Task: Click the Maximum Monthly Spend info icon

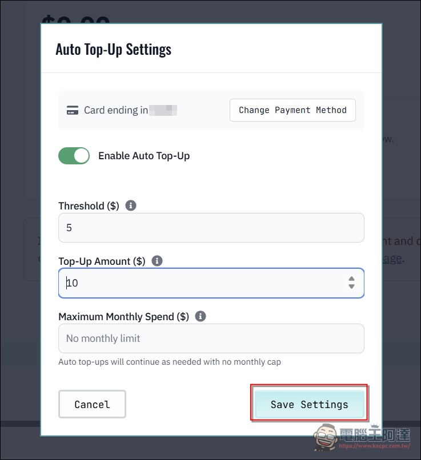Action: pos(201,316)
